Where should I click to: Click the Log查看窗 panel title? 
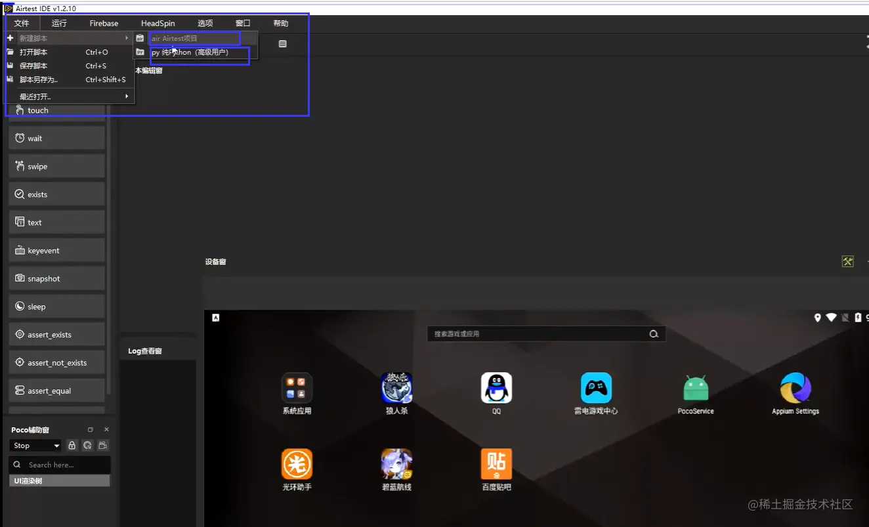pyautogui.click(x=145, y=351)
